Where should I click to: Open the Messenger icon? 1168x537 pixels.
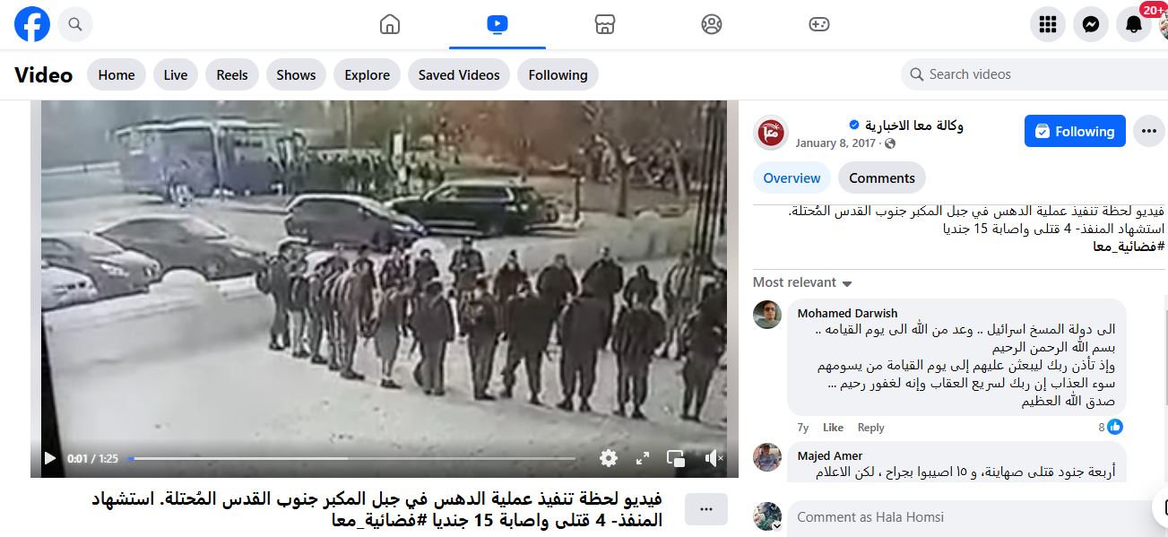1091,25
